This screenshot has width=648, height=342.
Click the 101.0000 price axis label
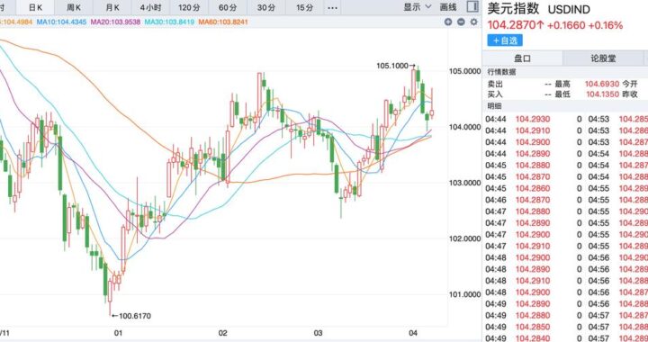point(465,294)
